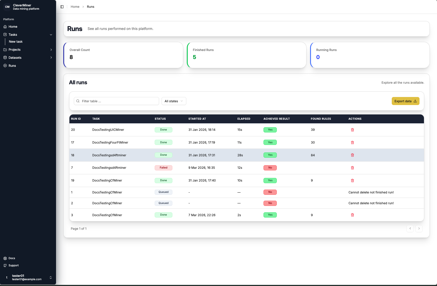Open New task in sidebar
437x286 pixels.
(x=16, y=42)
